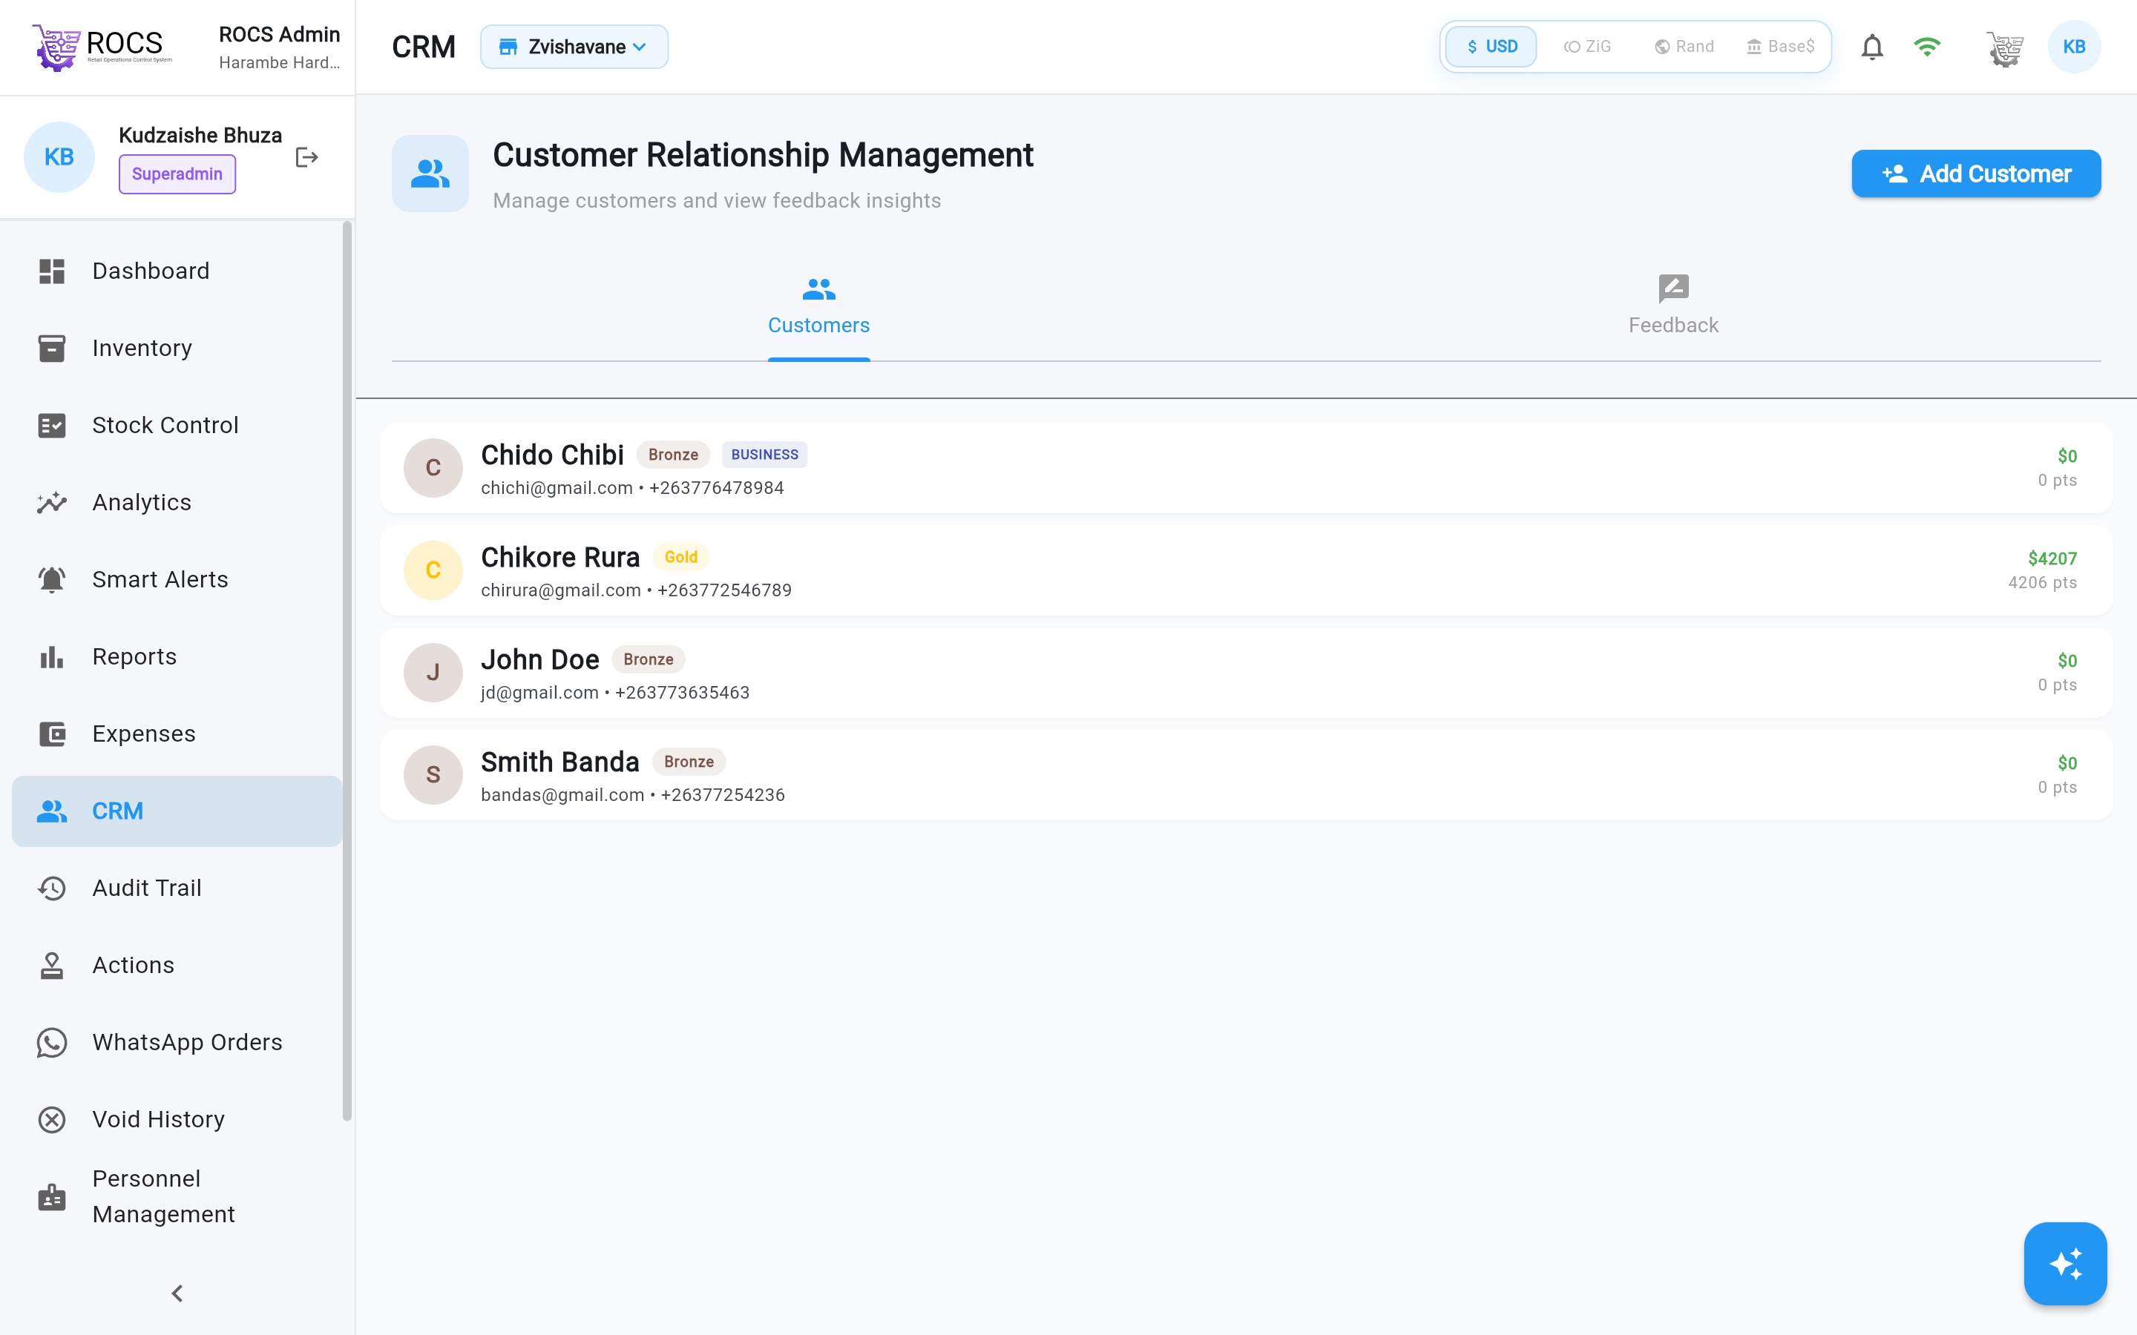
Task: Click chichi@gmail.com contact line
Action: coord(632,487)
